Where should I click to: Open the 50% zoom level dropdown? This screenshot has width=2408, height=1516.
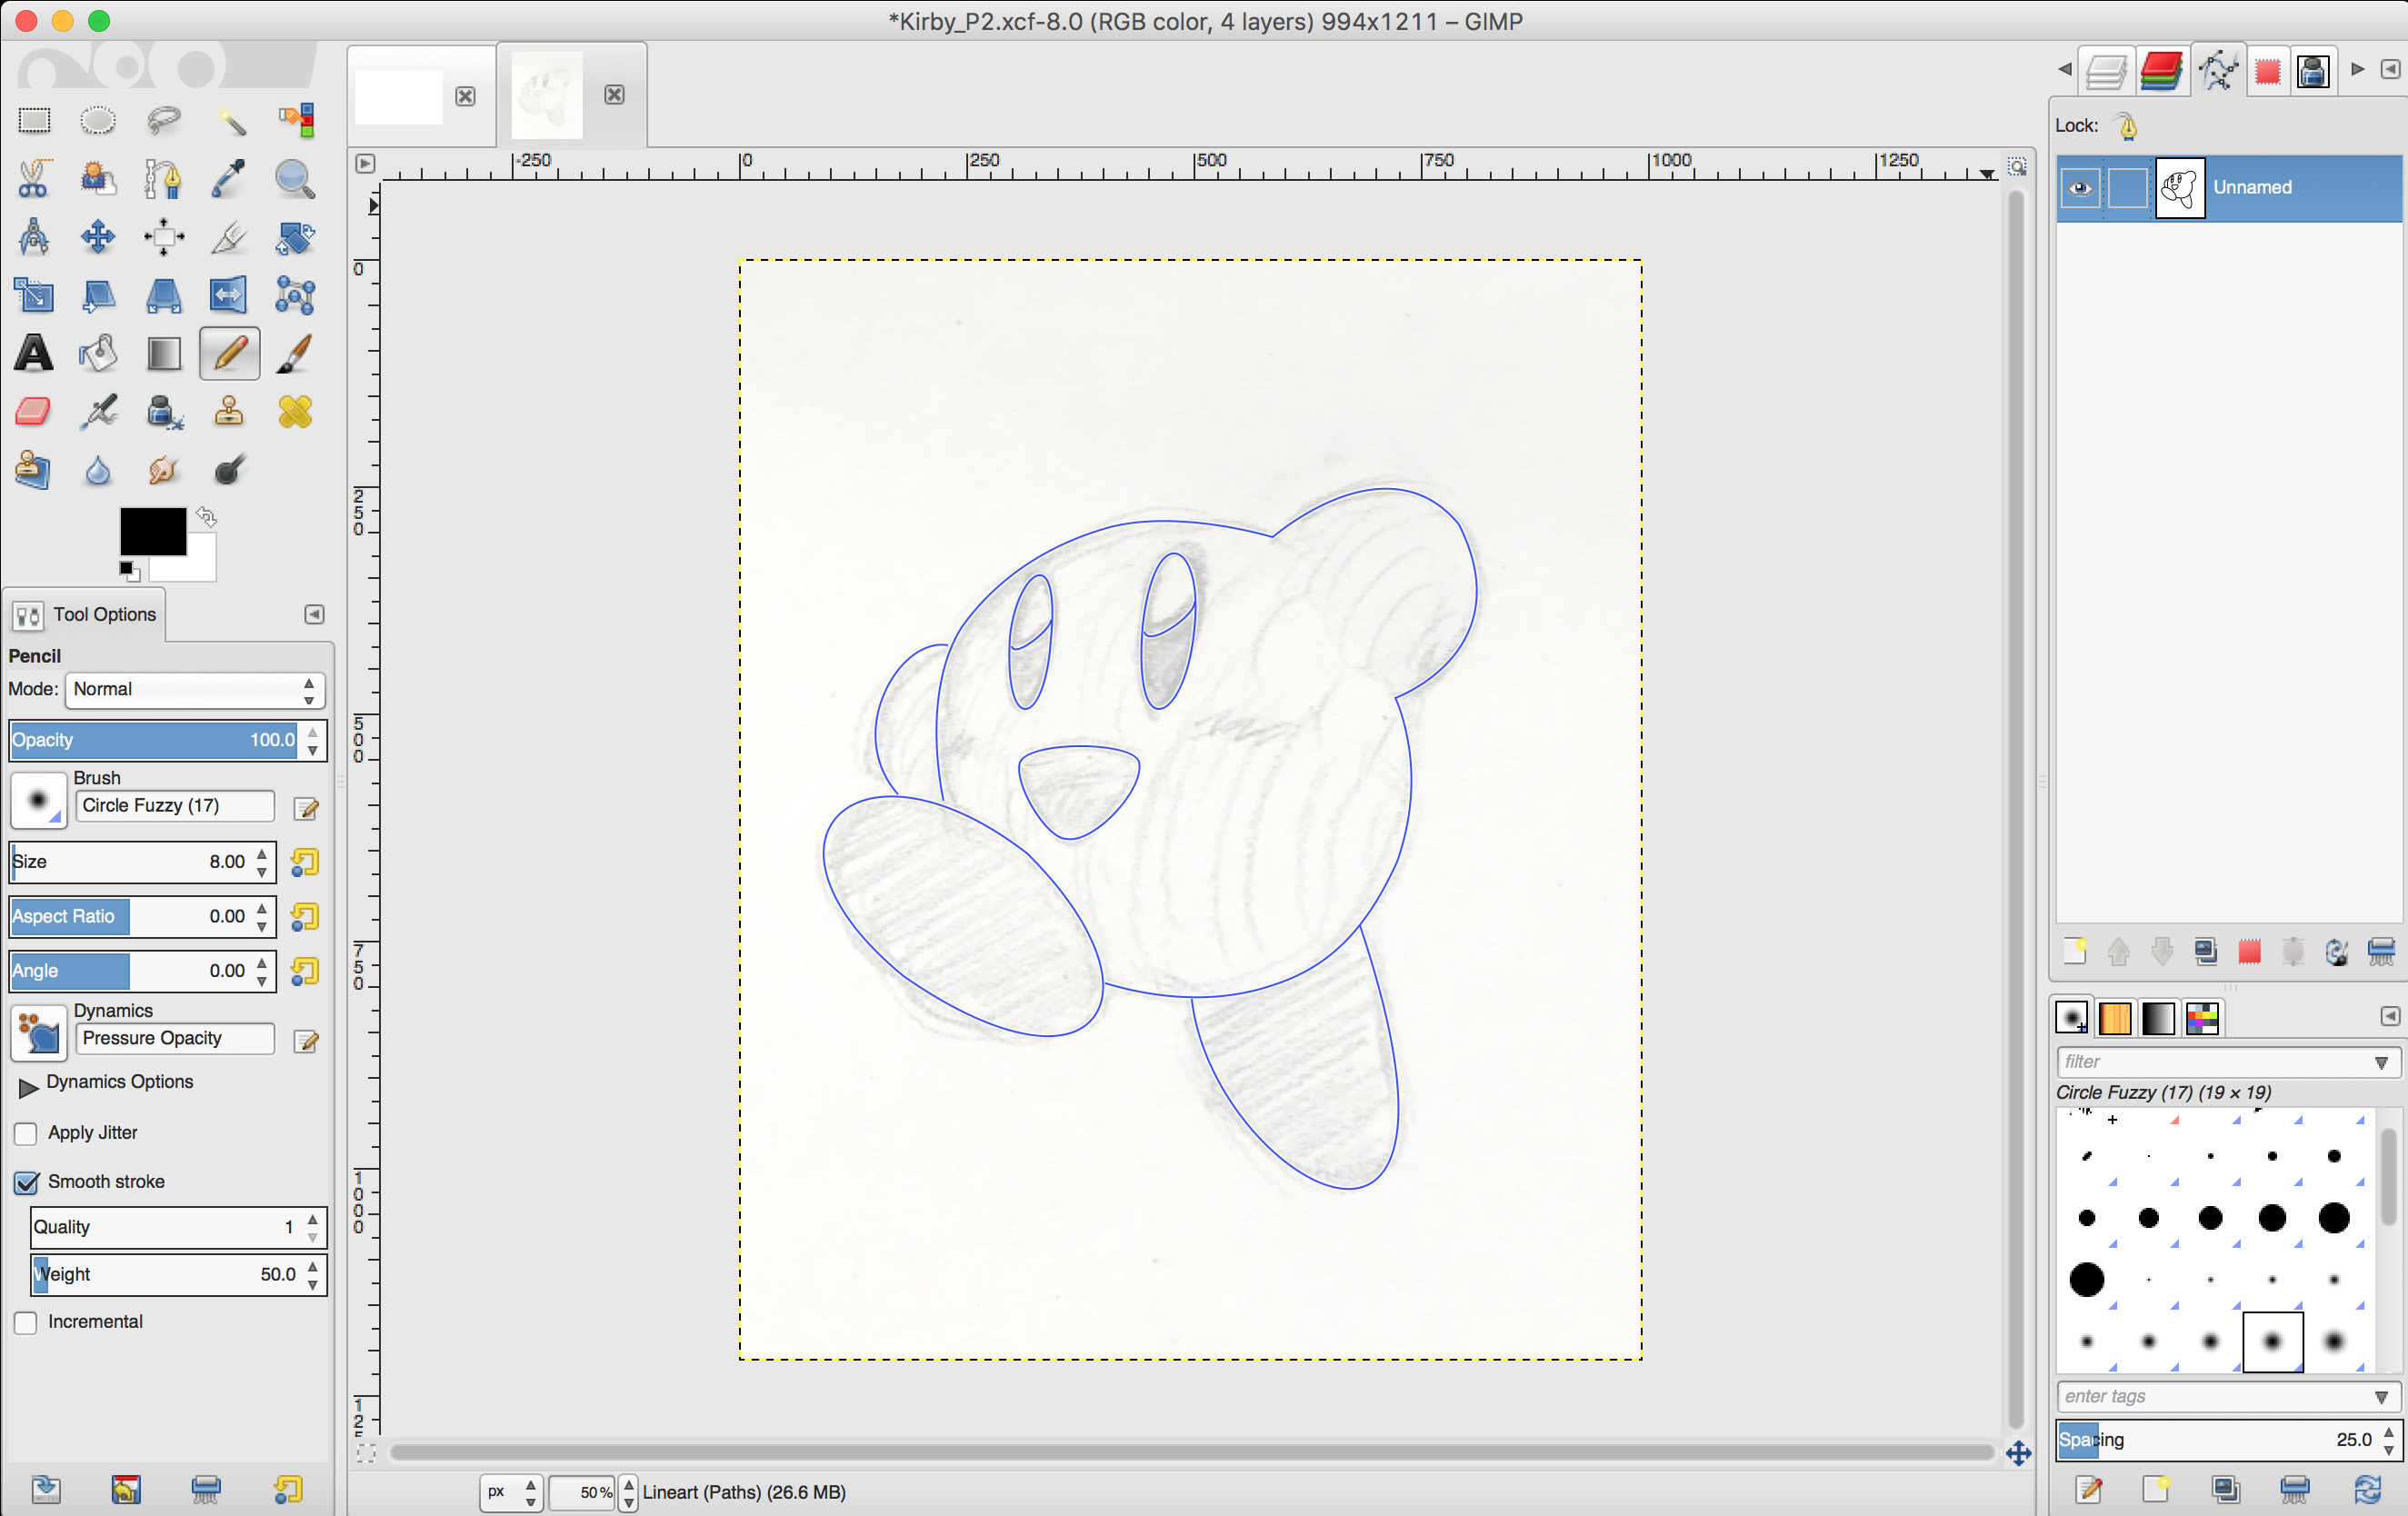[x=629, y=1492]
